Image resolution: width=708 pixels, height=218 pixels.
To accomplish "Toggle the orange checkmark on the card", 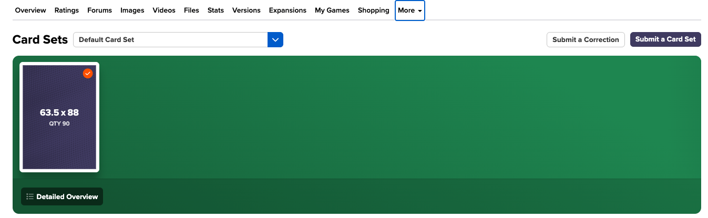I will (88, 74).
